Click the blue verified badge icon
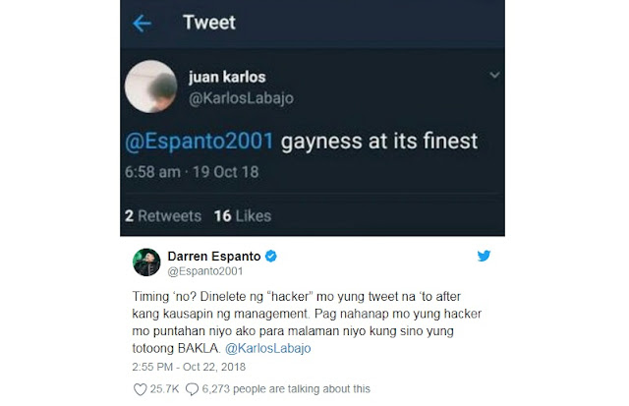This screenshot has width=629, height=406. pos(271,256)
